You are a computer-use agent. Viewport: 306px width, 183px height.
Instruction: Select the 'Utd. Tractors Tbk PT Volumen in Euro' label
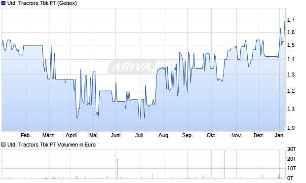(x=51, y=145)
